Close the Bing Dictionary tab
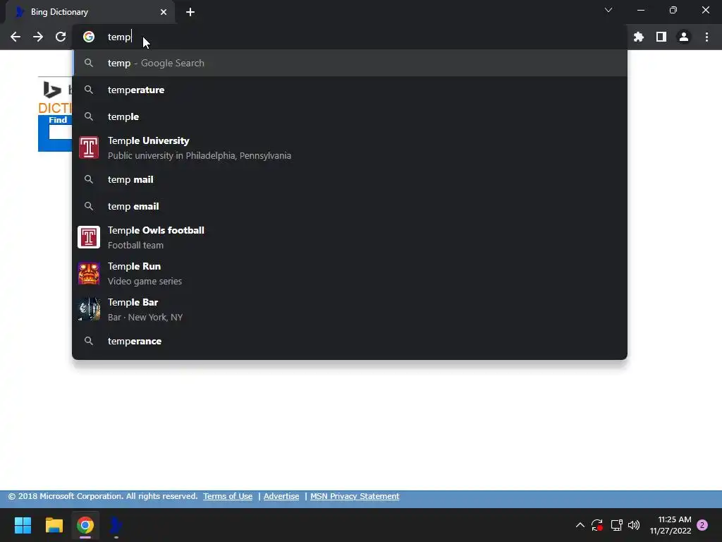The height and width of the screenshot is (542, 722). (164, 12)
